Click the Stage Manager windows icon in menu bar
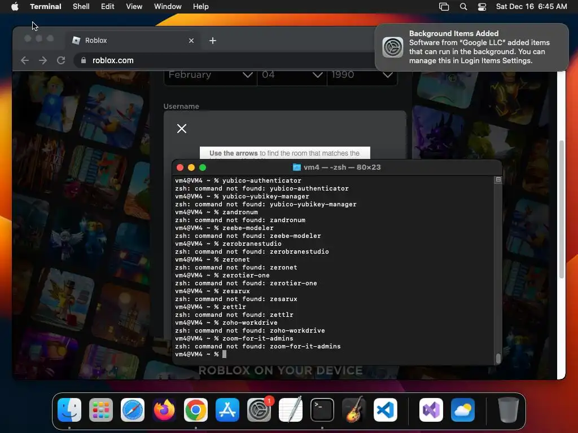The height and width of the screenshot is (433, 578). [x=444, y=6]
